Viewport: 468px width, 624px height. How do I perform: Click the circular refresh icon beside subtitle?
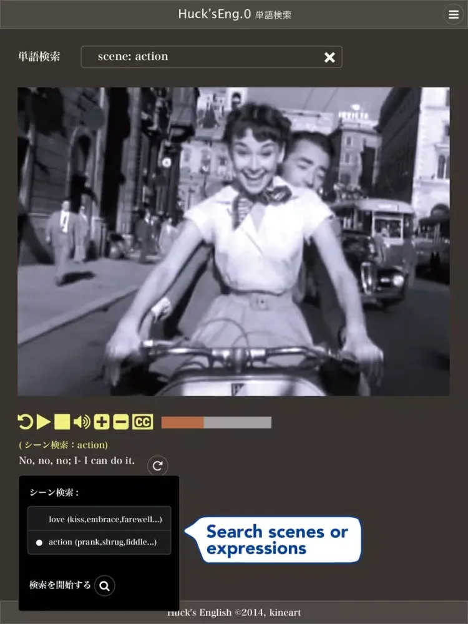[158, 466]
